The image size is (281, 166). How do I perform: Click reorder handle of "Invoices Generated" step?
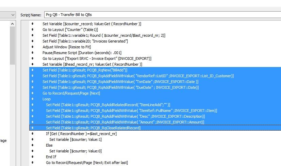pyautogui.click(x=32, y=41)
